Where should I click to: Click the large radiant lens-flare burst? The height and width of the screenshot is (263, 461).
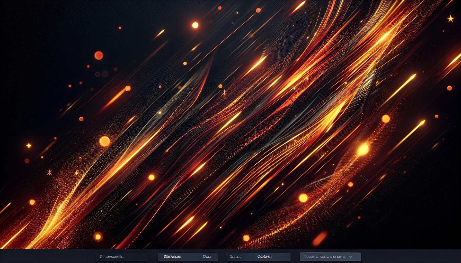(363, 149)
